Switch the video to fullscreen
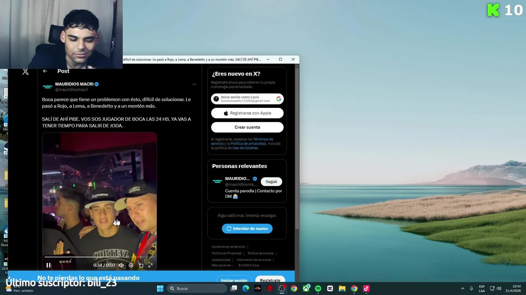Image resolution: width=526 pixels, height=295 pixels. [x=150, y=265]
